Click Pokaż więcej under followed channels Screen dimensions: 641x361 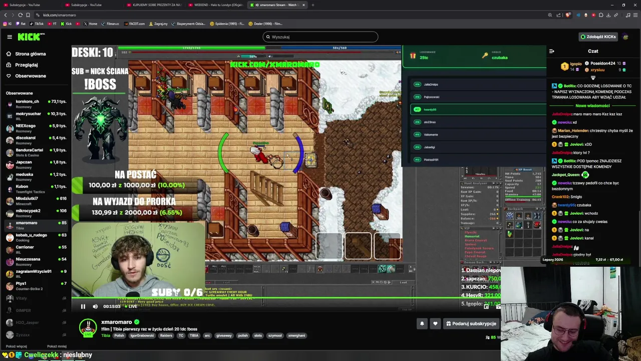click(17, 346)
